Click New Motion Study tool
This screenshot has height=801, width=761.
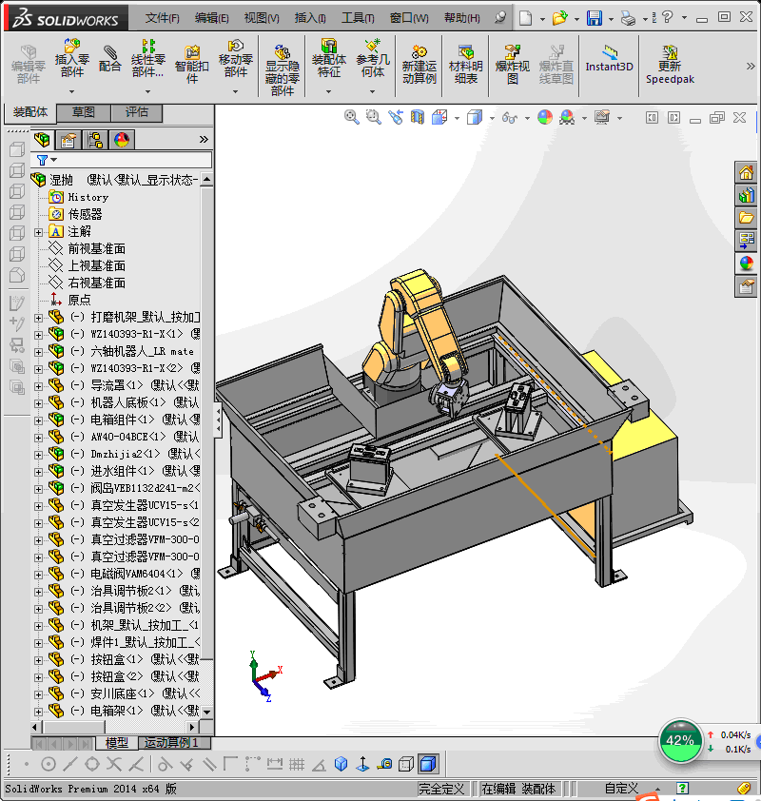coord(419,66)
